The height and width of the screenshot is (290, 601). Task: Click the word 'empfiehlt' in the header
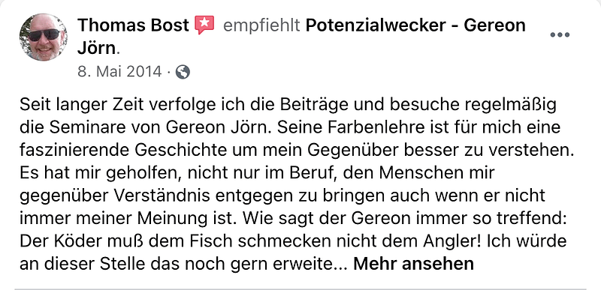coord(261,25)
